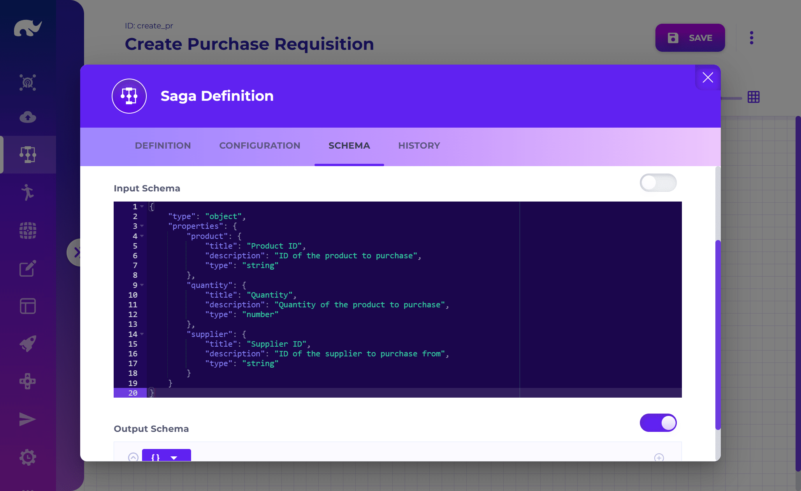Open the three-dot more options menu
The image size is (801, 491).
[752, 38]
